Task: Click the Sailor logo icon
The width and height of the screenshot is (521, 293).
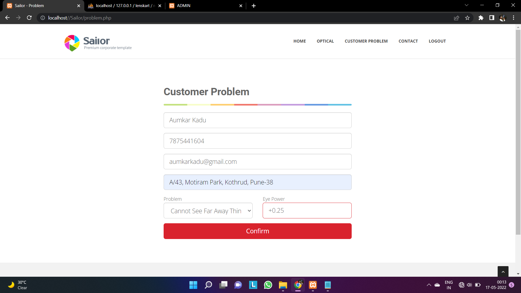Action: (72, 43)
